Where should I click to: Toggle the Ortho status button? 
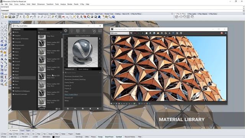point(87,137)
